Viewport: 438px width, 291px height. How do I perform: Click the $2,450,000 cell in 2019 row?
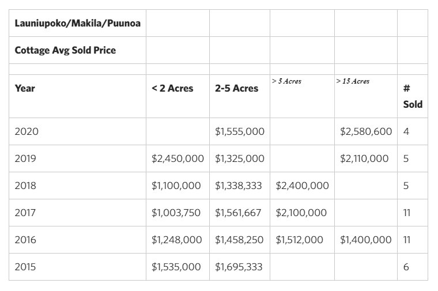(x=178, y=158)
